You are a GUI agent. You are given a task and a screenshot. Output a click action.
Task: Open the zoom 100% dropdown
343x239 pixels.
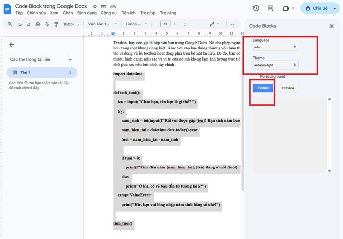72,24
